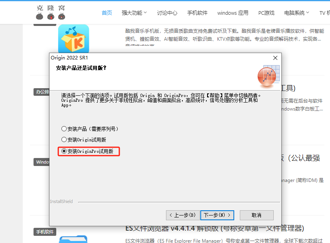The height and width of the screenshot is (243, 330).
Task: Open the 首页 nav tab
Action: [107, 13]
